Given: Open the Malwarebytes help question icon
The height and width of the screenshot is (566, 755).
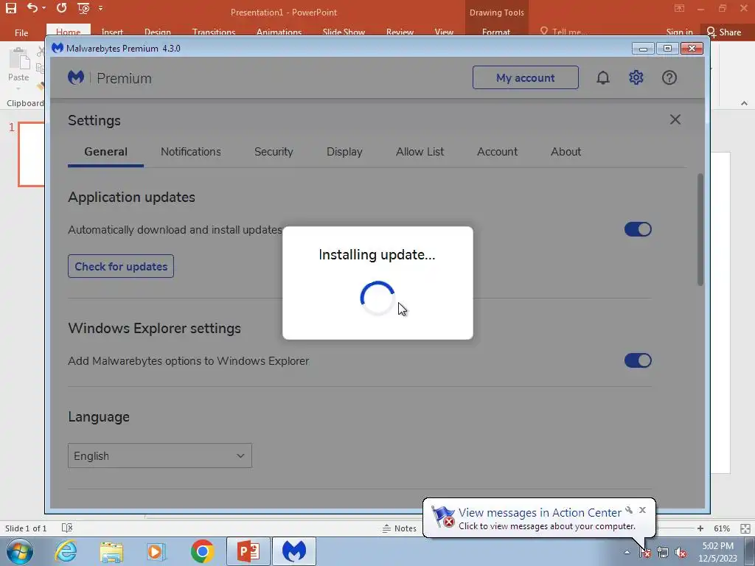Looking at the screenshot, I should point(669,77).
